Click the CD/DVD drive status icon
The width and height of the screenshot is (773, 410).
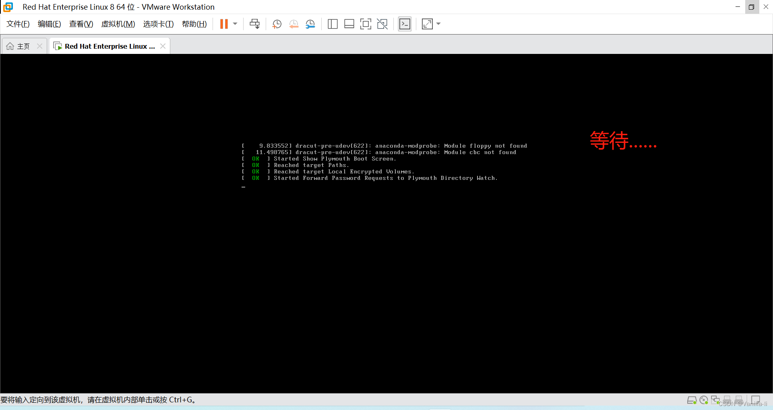point(704,400)
